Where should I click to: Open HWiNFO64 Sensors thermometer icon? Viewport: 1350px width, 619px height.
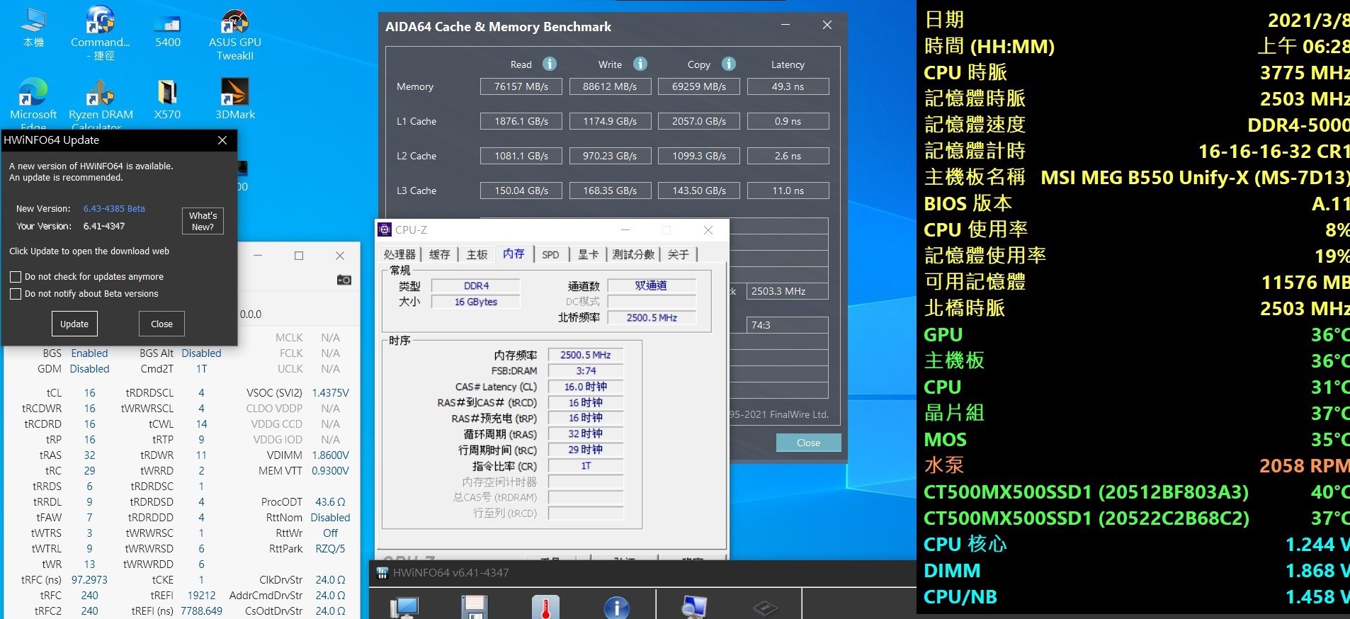point(545,608)
